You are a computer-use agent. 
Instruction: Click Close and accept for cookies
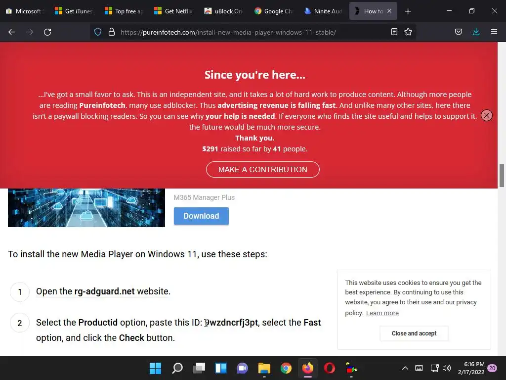tap(414, 333)
